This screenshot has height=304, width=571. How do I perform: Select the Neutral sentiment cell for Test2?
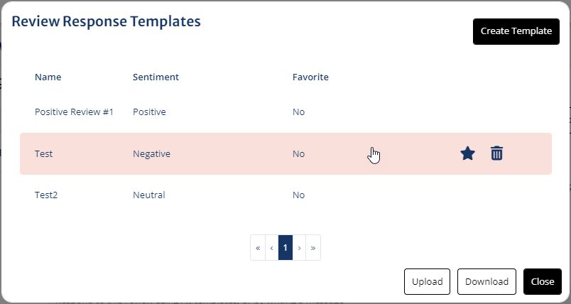pyautogui.click(x=149, y=195)
